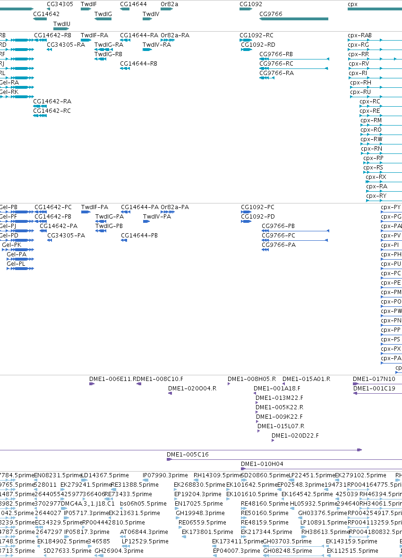Click the CG1092-RC transcript label
The image size is (402, 558).
click(257, 35)
